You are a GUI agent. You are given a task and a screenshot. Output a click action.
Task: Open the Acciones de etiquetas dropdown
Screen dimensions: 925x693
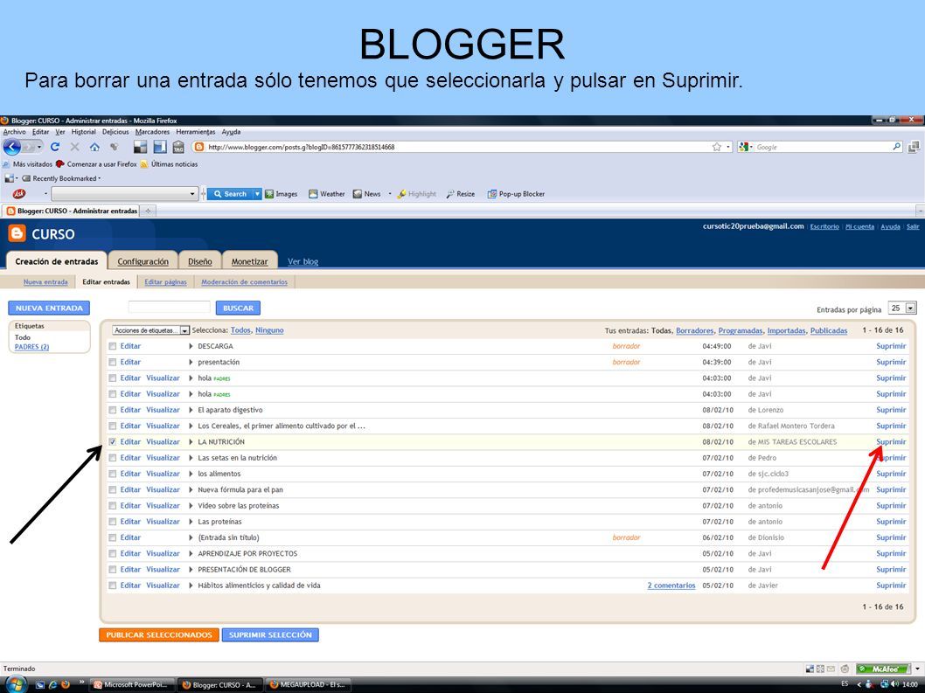click(151, 330)
